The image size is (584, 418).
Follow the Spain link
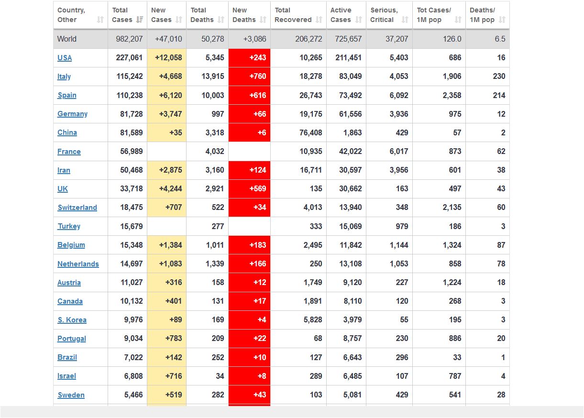[67, 95]
